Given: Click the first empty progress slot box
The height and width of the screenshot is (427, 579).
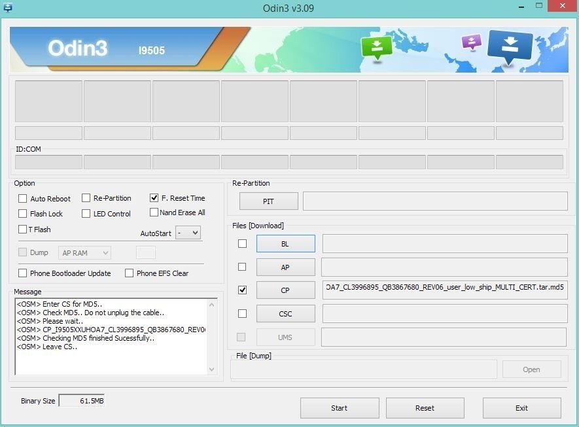Looking at the screenshot, I should pos(48,101).
